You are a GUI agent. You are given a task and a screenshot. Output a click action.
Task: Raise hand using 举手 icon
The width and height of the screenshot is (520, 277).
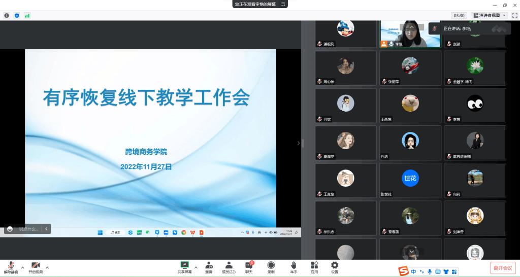[x=294, y=267]
